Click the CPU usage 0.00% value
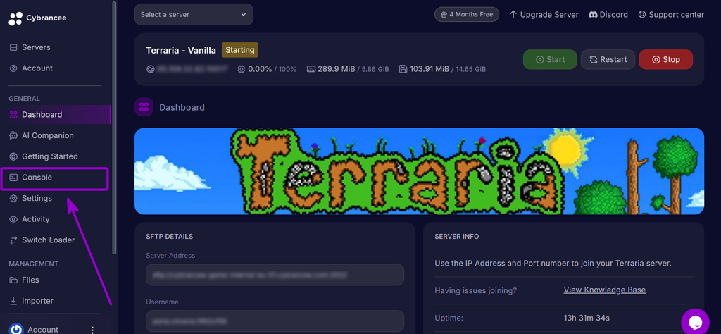Image resolution: width=721 pixels, height=334 pixels. point(261,70)
